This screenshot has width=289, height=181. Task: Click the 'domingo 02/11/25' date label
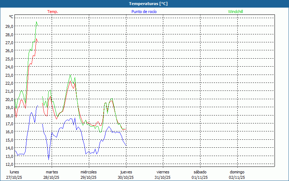(237, 175)
